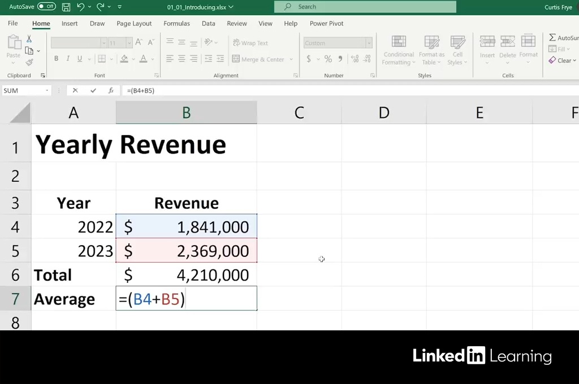Confirm the formula with the Enter checkmark

[93, 90]
